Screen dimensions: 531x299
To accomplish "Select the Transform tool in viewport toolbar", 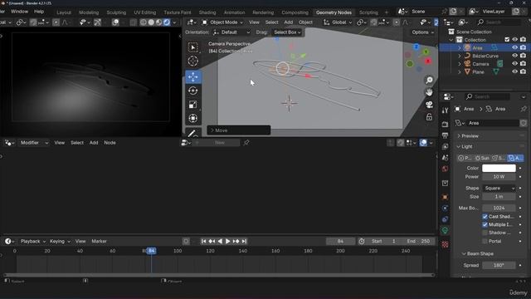I will (x=193, y=118).
